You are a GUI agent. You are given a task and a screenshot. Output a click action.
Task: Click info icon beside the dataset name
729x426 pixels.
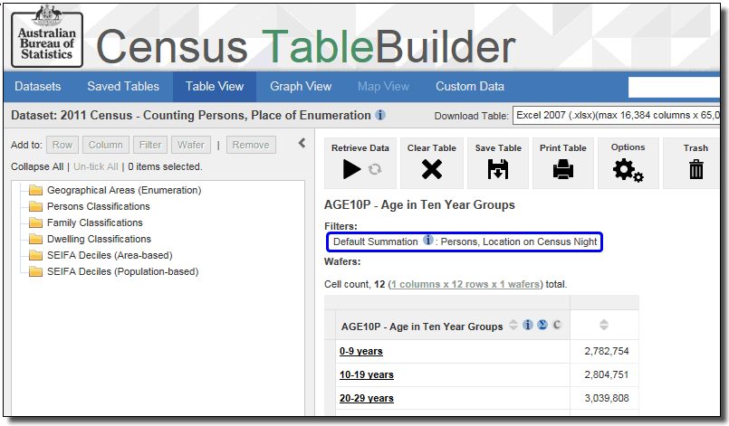(x=380, y=116)
